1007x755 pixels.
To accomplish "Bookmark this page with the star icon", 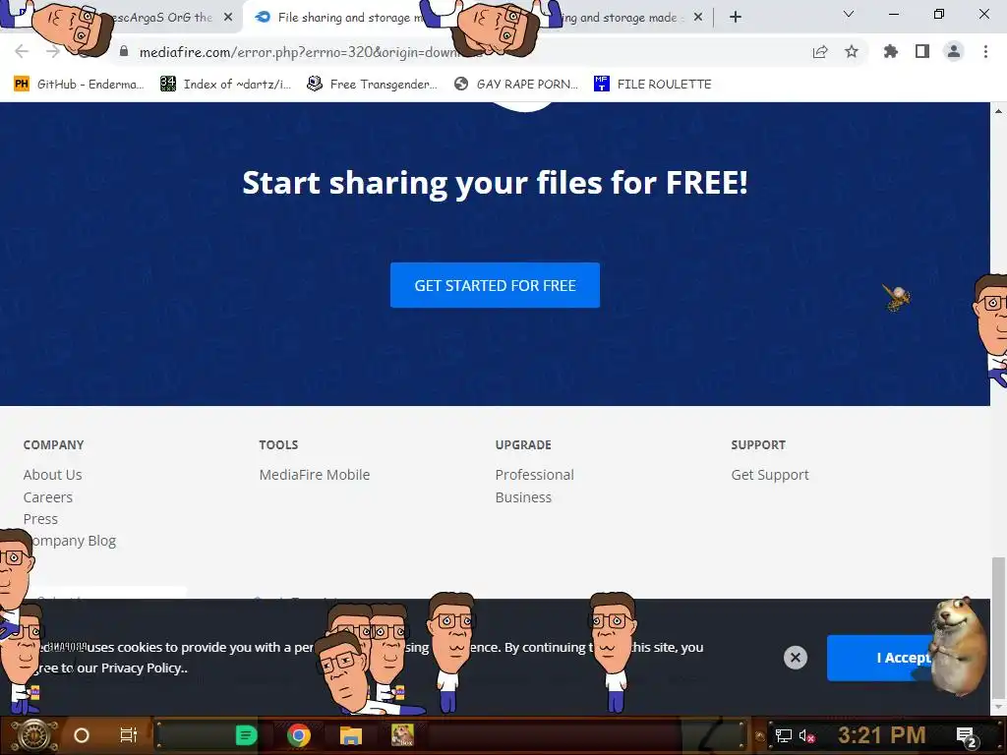I will click(x=851, y=51).
